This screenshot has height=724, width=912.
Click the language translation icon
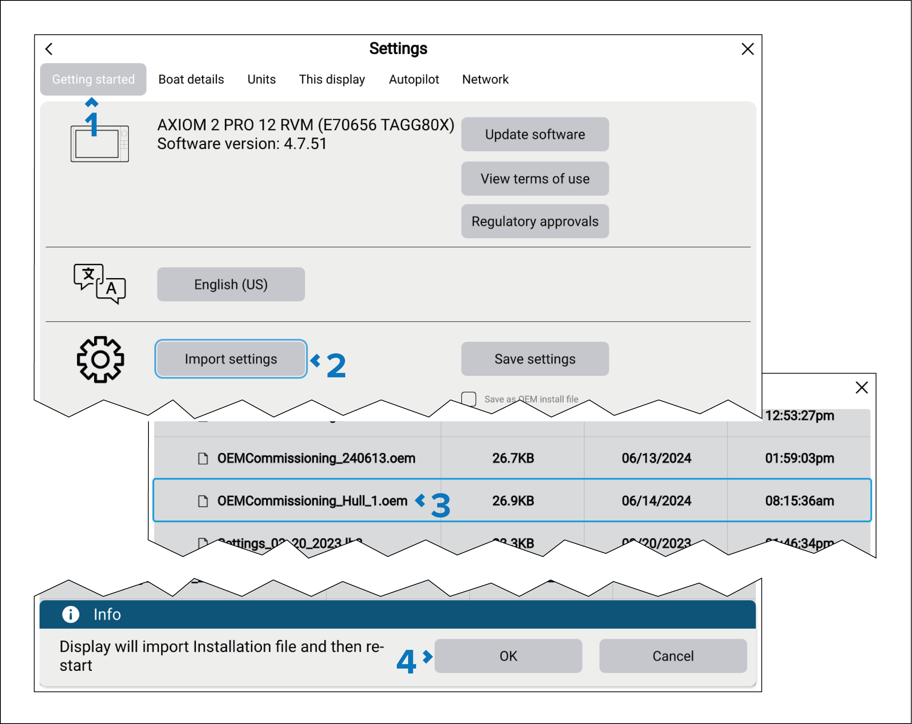click(x=99, y=284)
